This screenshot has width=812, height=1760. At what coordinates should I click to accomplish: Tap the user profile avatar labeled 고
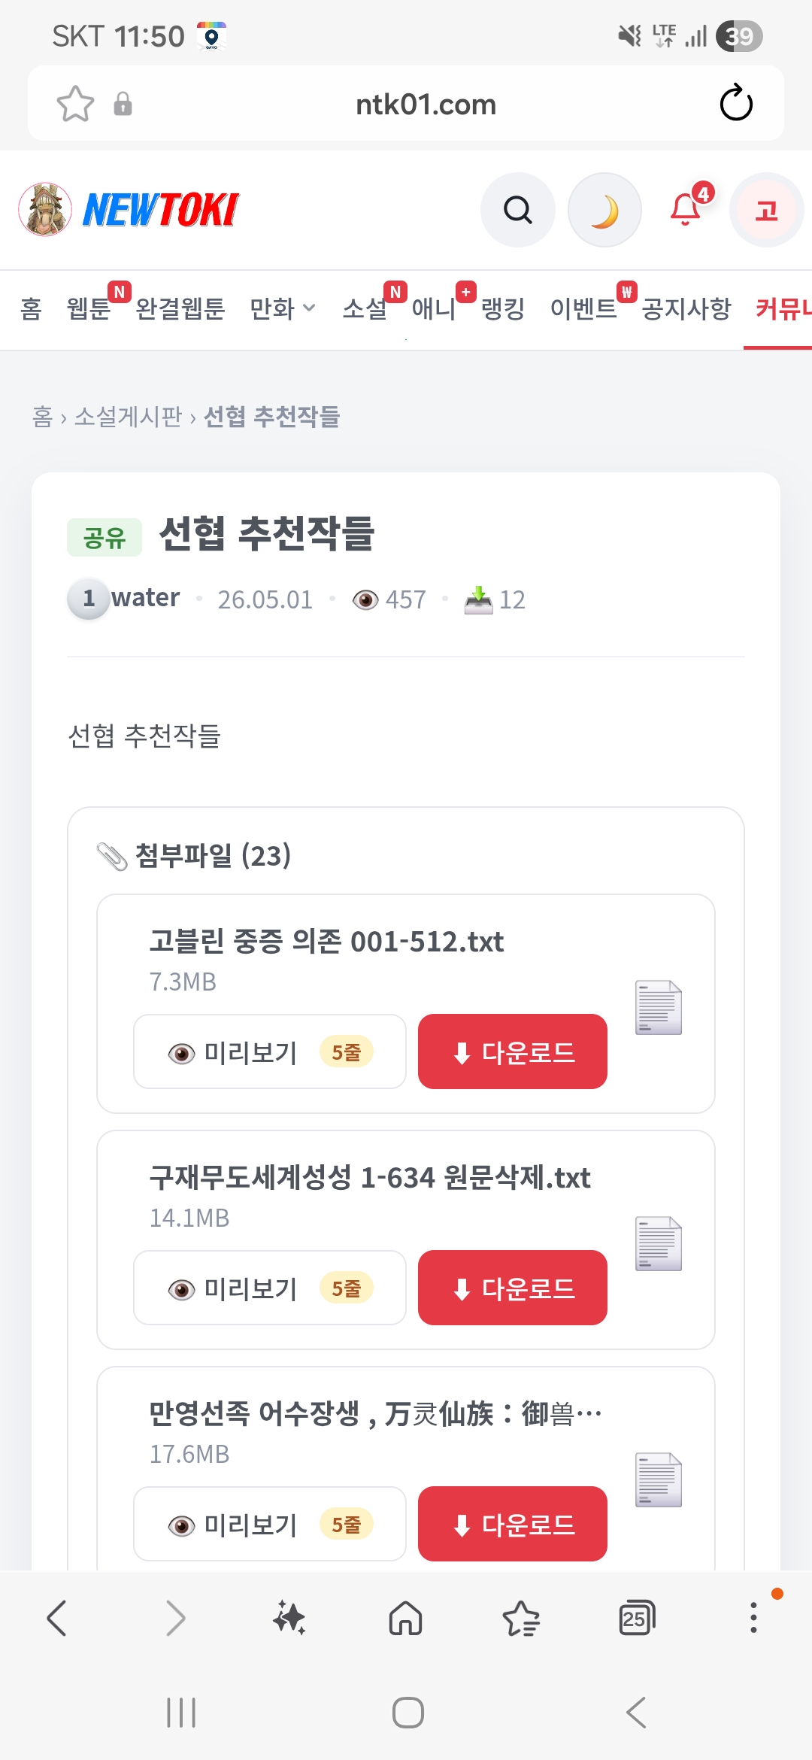tap(766, 210)
